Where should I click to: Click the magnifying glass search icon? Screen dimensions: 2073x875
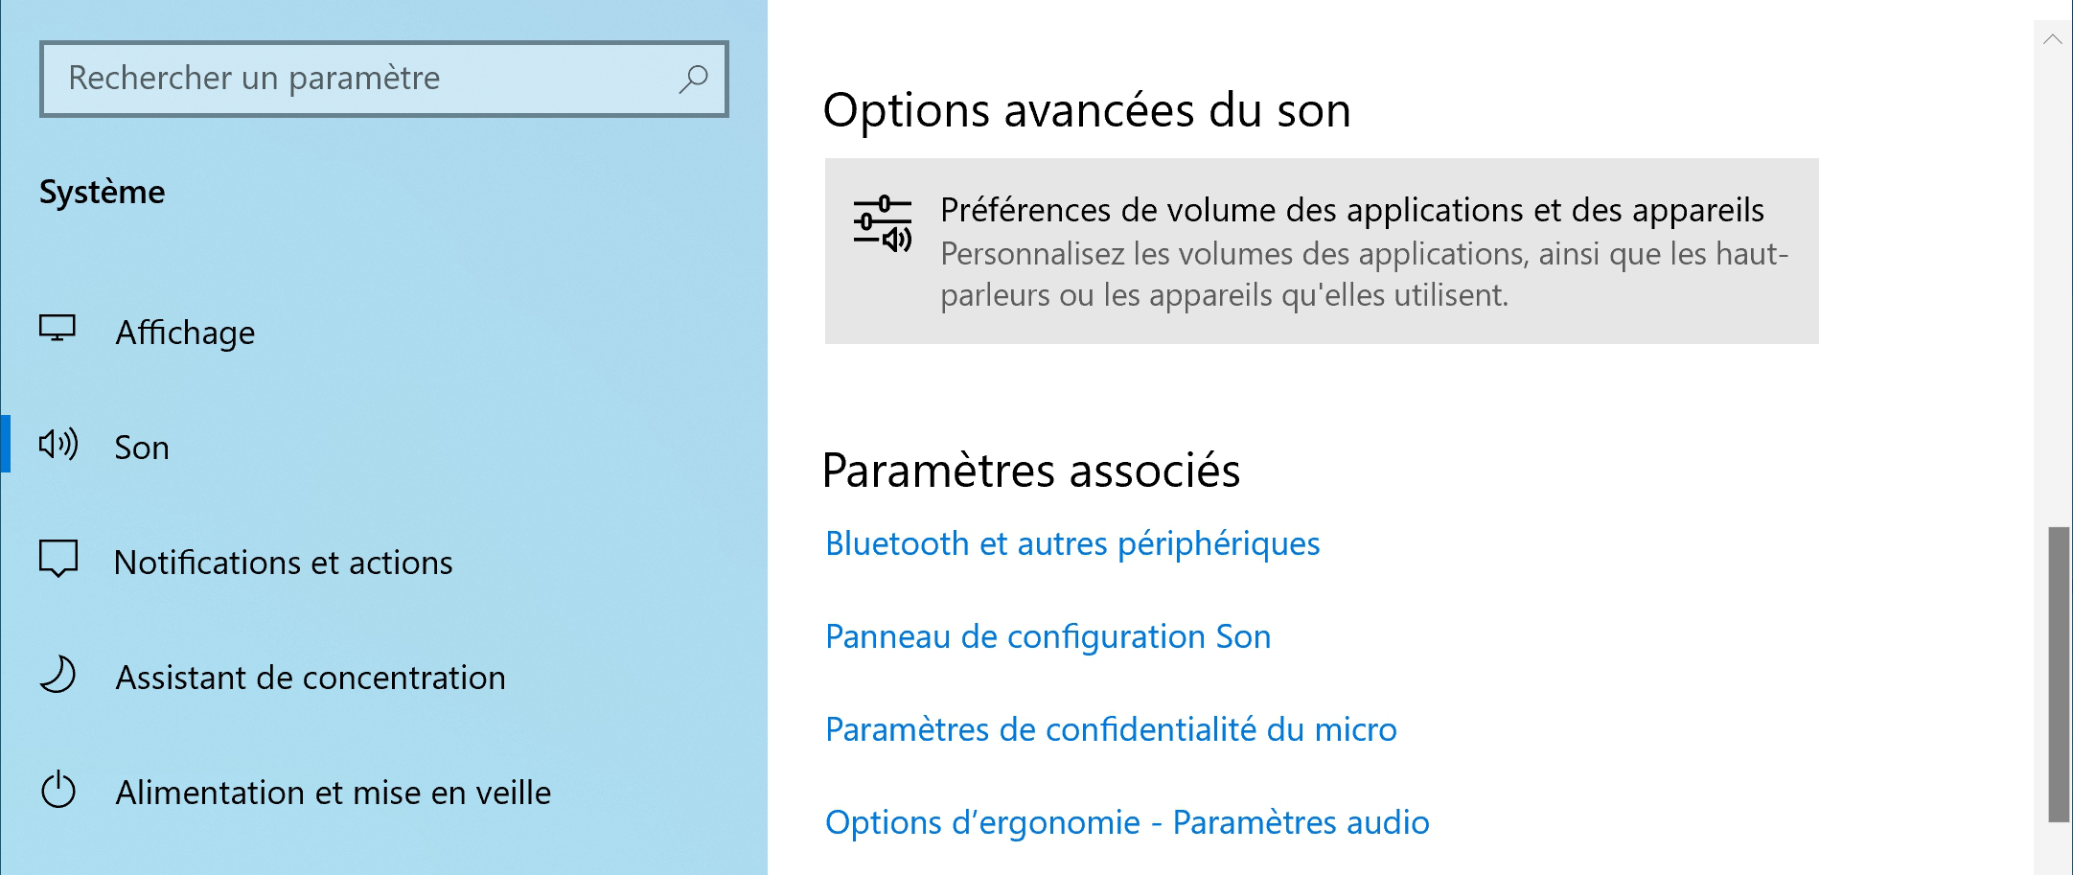tap(693, 79)
